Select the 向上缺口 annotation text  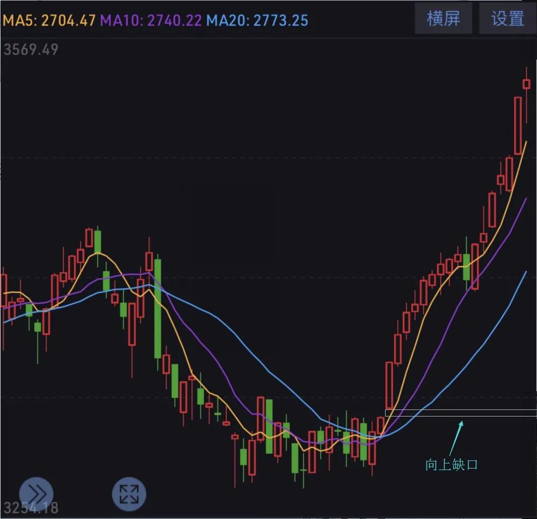coord(451,464)
